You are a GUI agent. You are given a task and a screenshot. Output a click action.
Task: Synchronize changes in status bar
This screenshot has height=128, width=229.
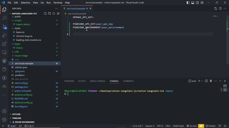(x=20, y=126)
